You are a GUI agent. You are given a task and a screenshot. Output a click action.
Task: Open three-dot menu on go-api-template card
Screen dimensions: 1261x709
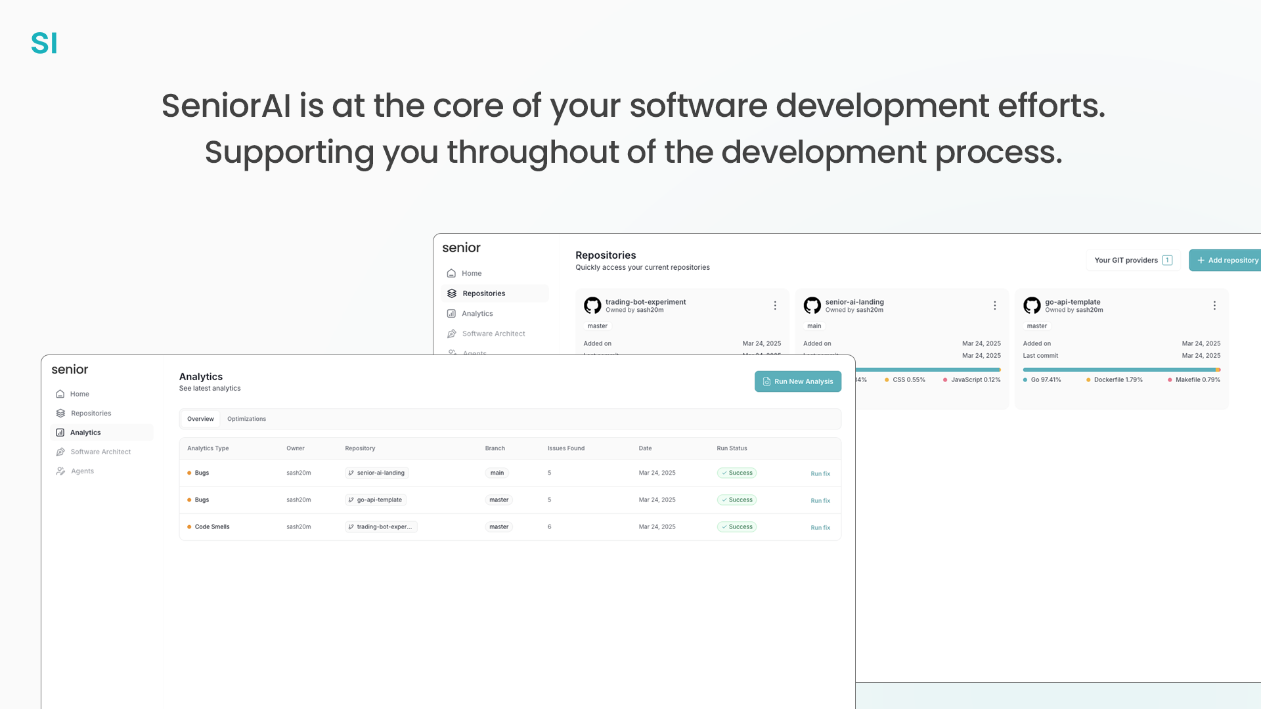click(1214, 305)
